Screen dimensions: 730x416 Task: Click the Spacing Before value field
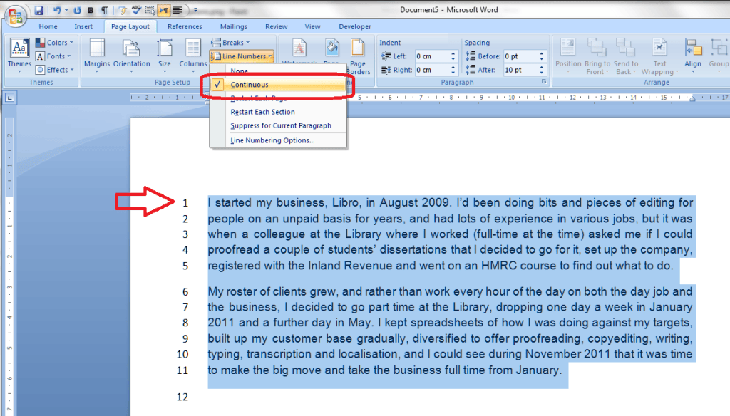click(520, 56)
